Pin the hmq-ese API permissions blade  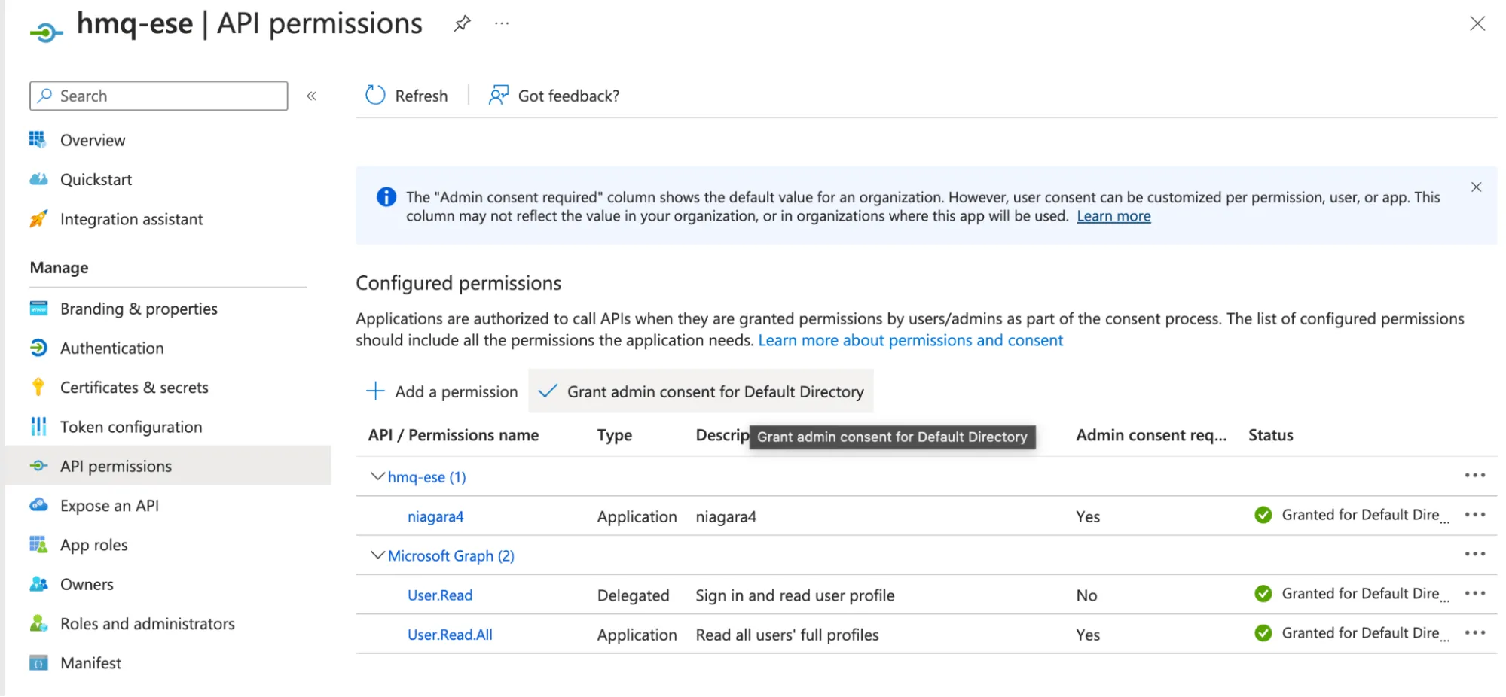point(462,23)
